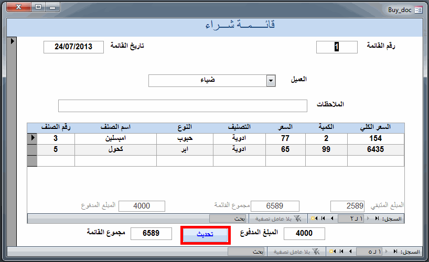
Task: Jump to last record in main form navigator
Action: pyautogui.click(x=341, y=252)
